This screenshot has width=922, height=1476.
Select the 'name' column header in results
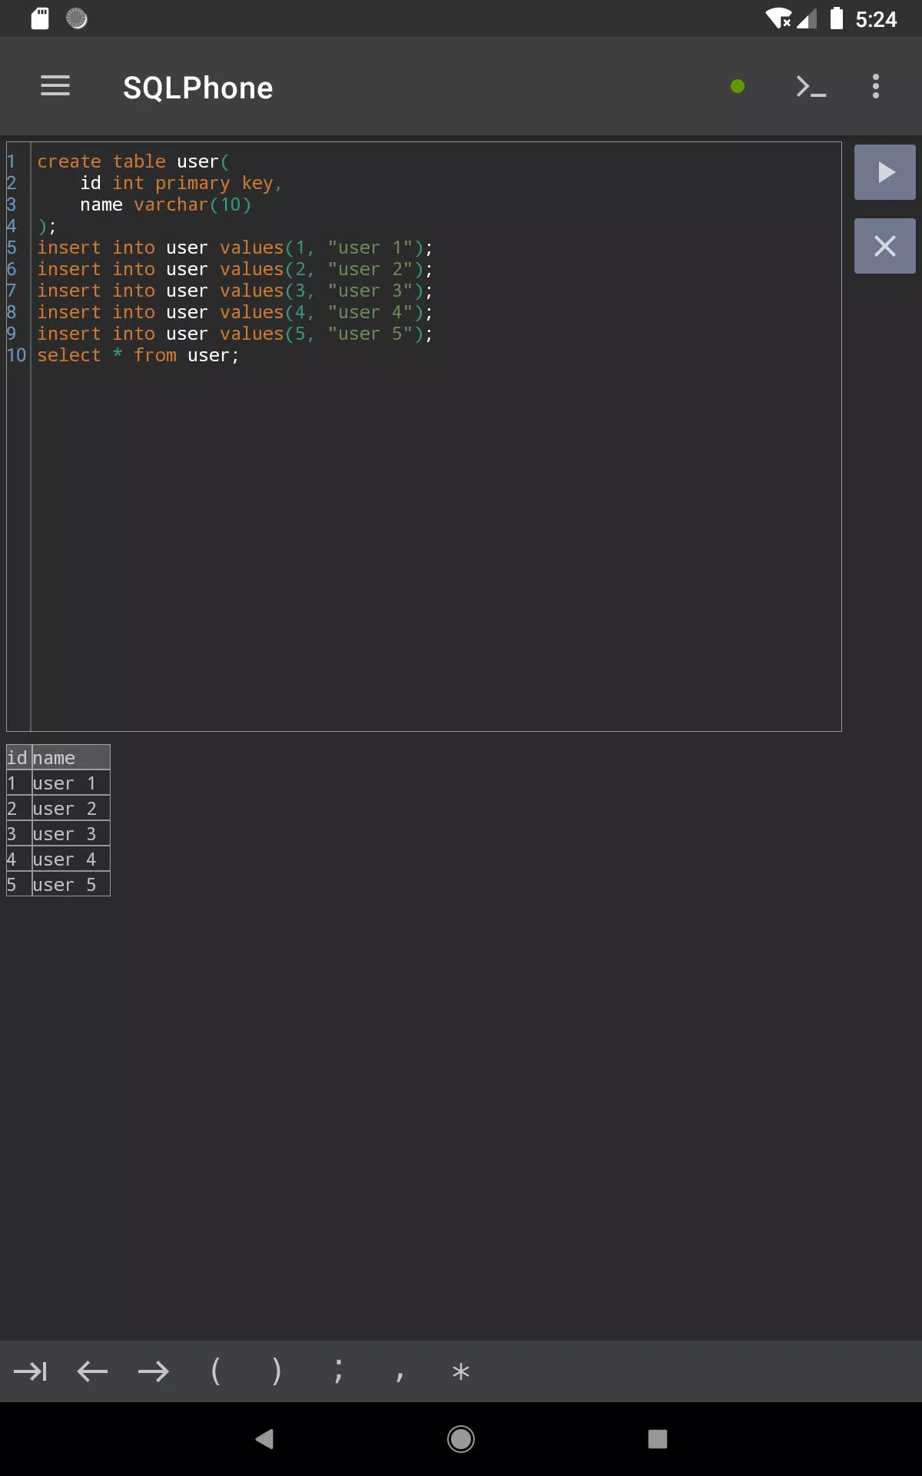71,757
